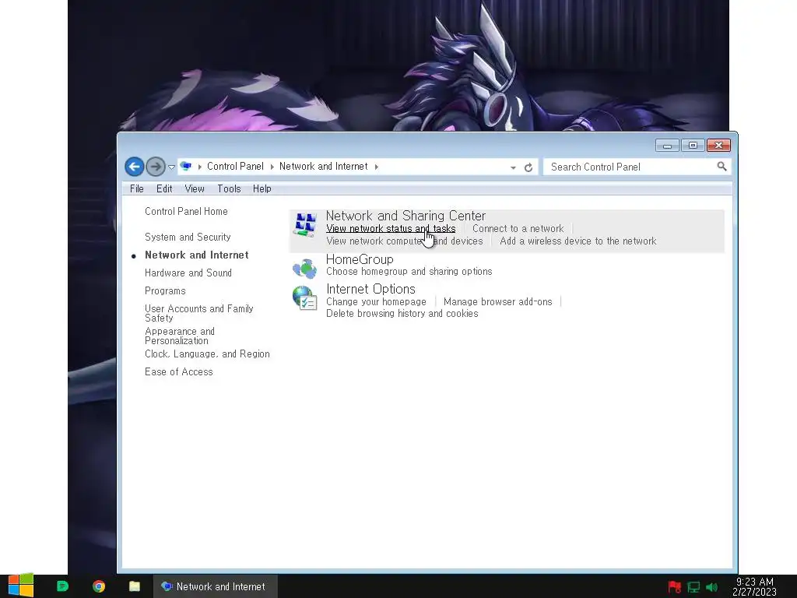Viewport: 797px width, 598px height.
Task: Click the network tray icon
Action: (693, 587)
